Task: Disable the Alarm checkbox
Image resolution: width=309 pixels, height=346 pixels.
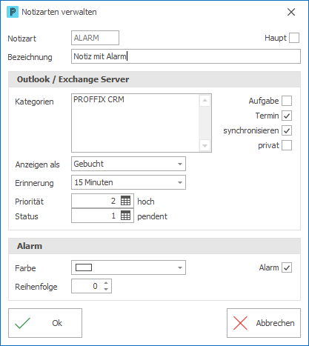Action: 287,267
